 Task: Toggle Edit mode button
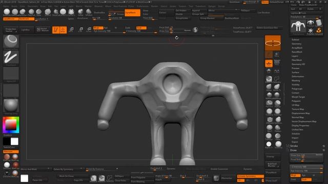(56, 30)
